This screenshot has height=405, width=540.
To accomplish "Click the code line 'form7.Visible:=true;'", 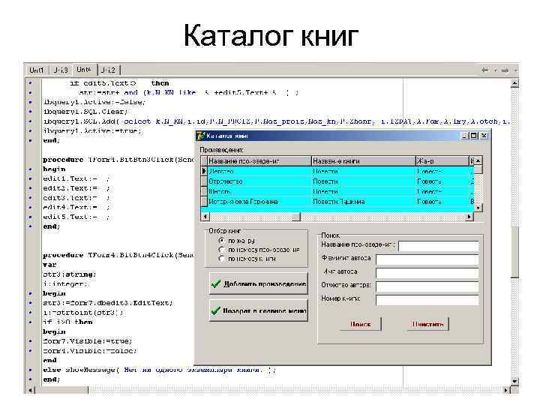I will tap(88, 341).
